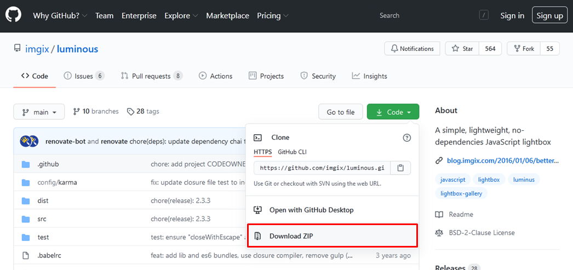Click the Readme book icon
The height and width of the screenshot is (270, 573).
pyautogui.click(x=439, y=215)
